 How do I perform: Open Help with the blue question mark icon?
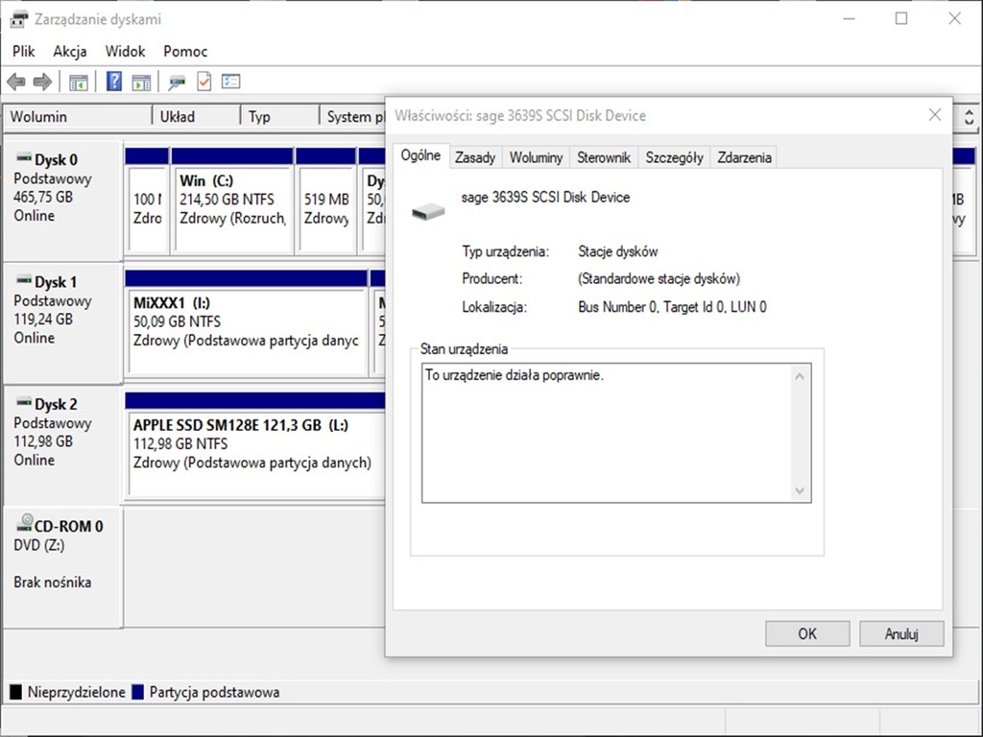coord(114,83)
